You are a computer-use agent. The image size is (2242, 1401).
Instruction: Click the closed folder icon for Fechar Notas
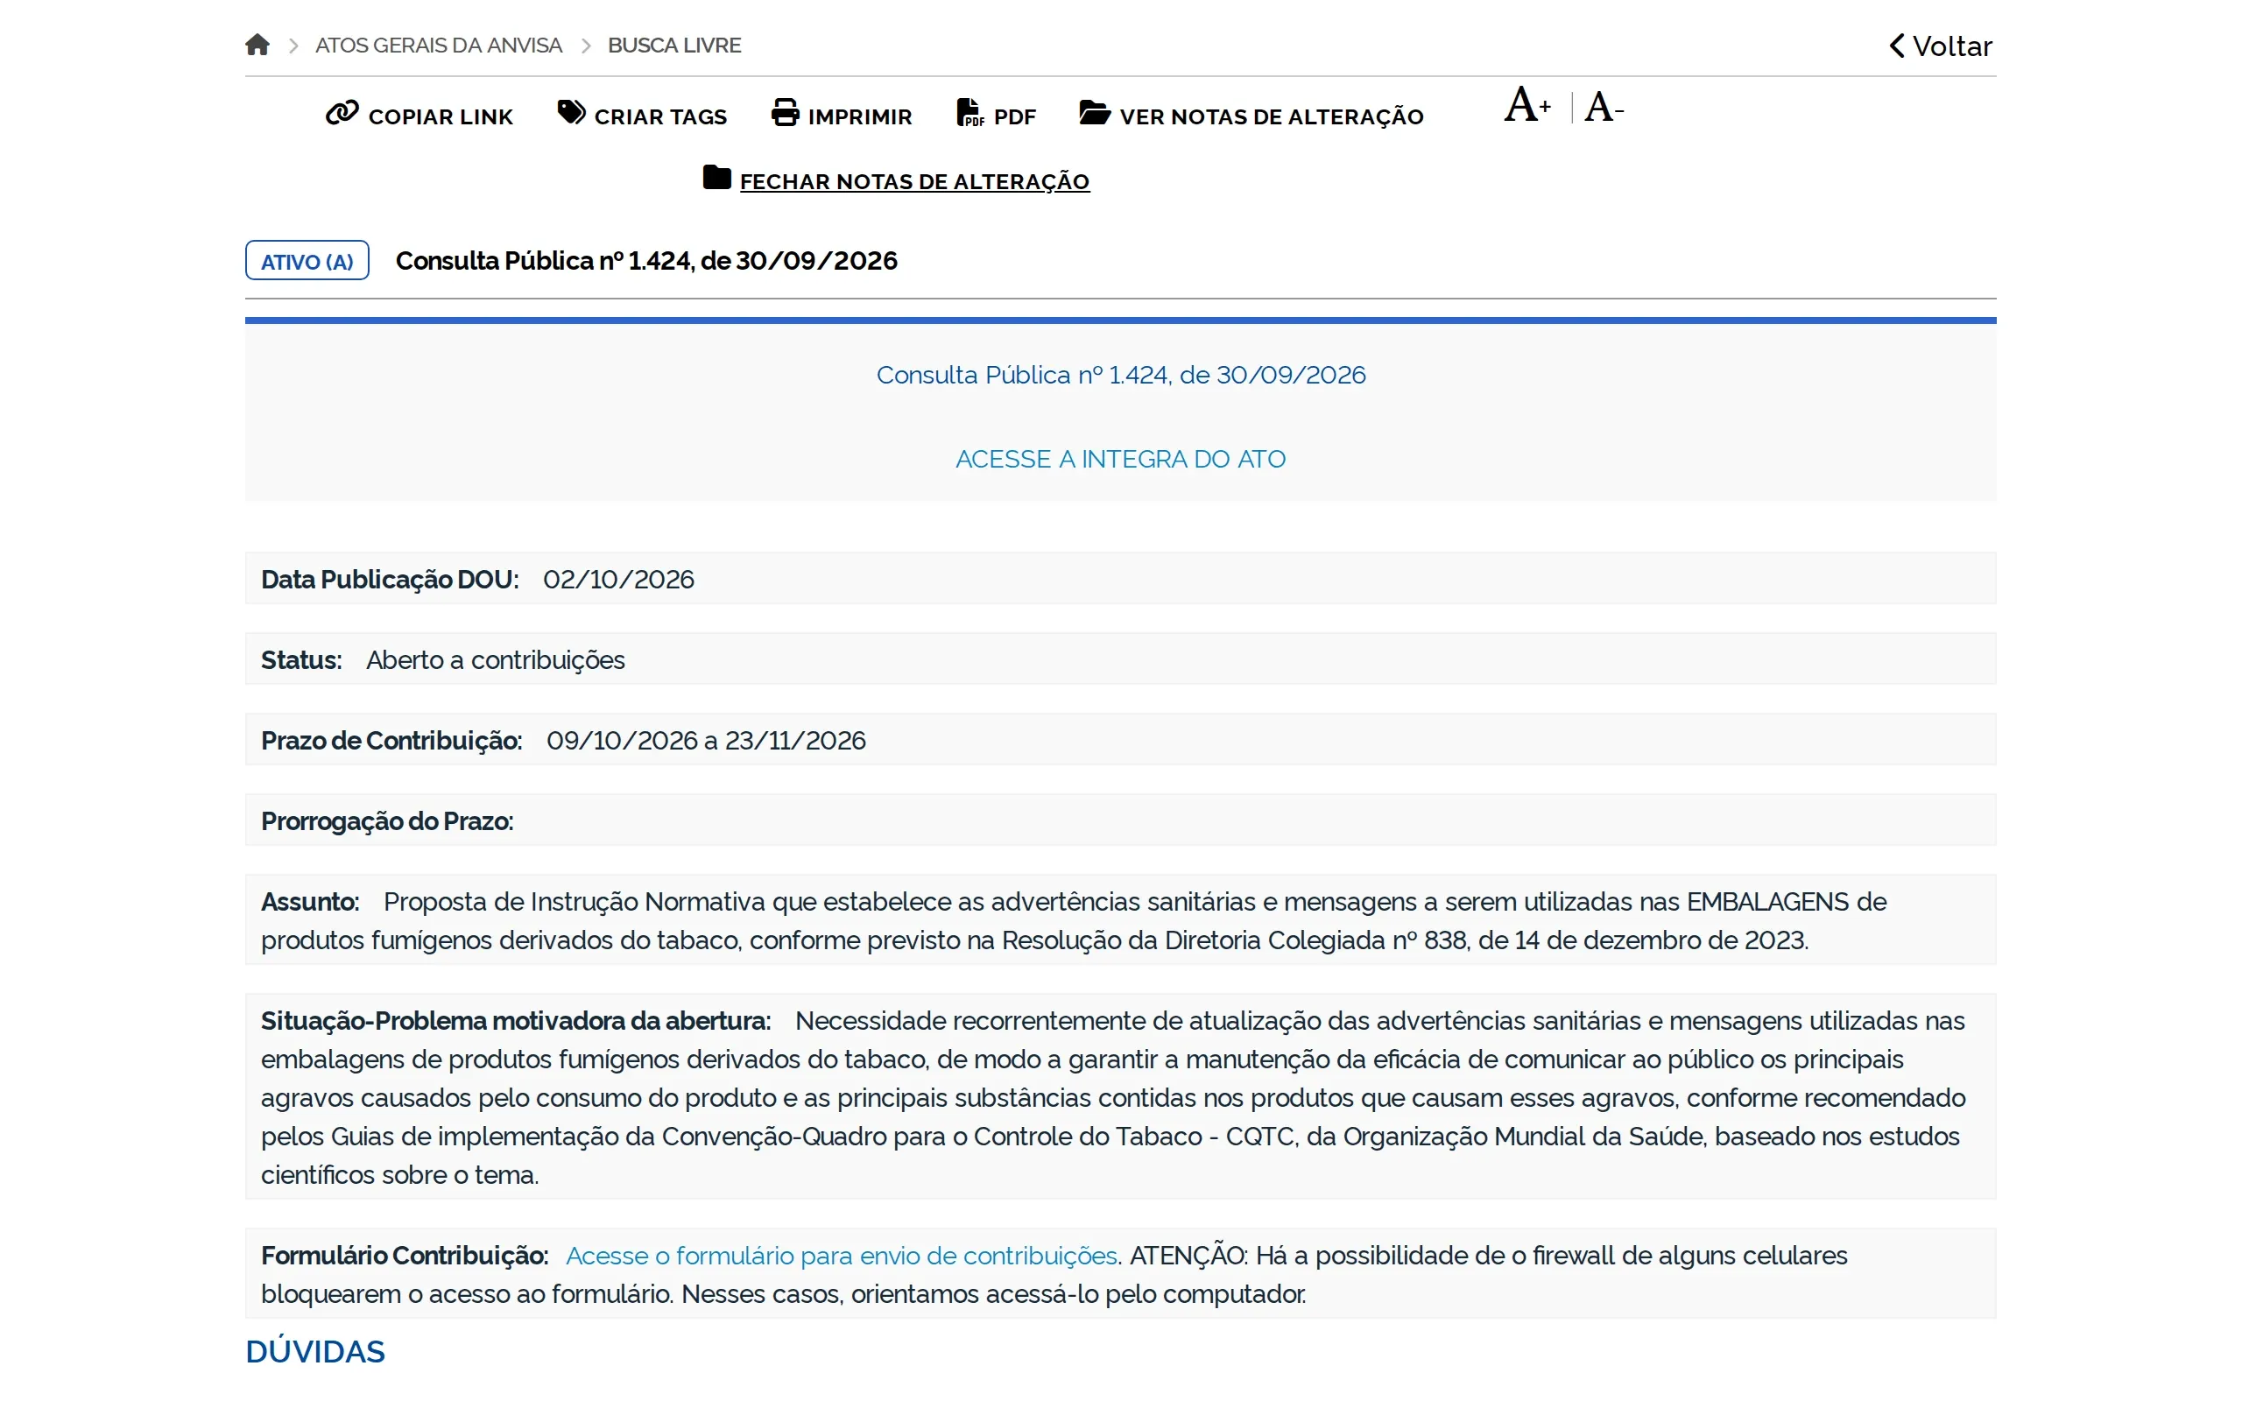716,177
